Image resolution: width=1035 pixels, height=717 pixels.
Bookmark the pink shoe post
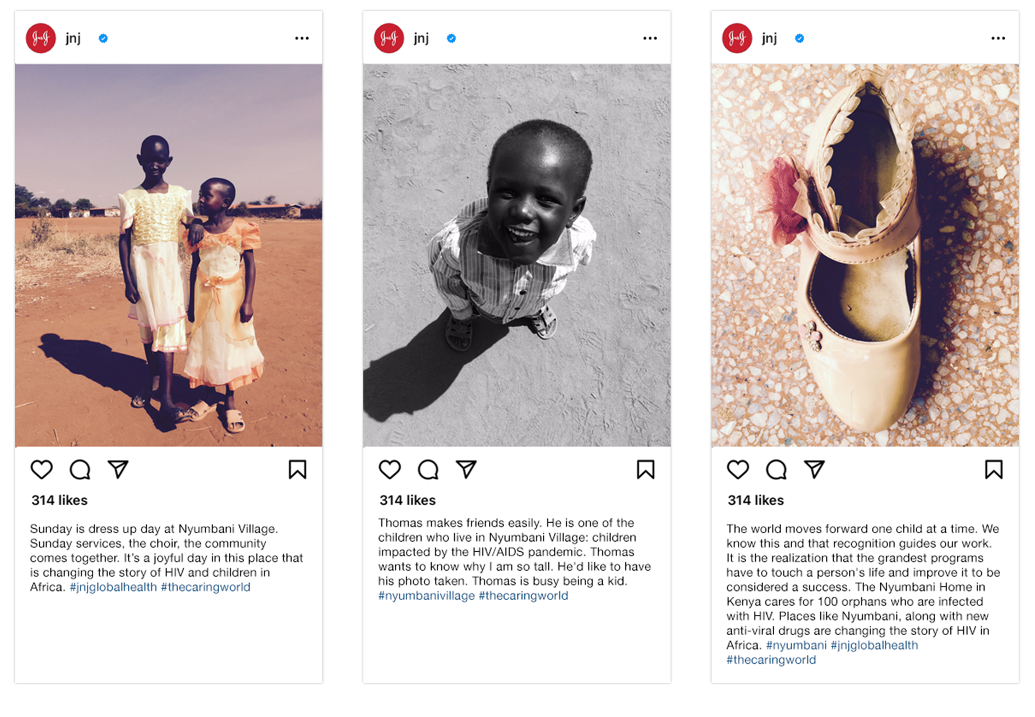tap(994, 469)
